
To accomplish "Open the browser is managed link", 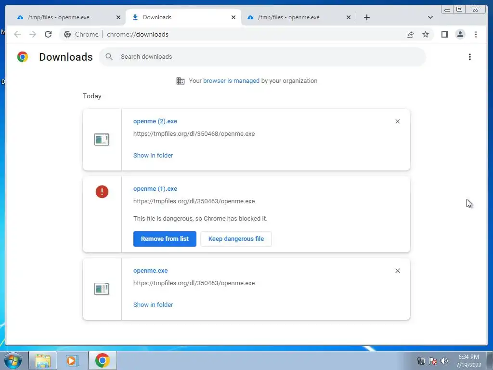I will (x=231, y=81).
